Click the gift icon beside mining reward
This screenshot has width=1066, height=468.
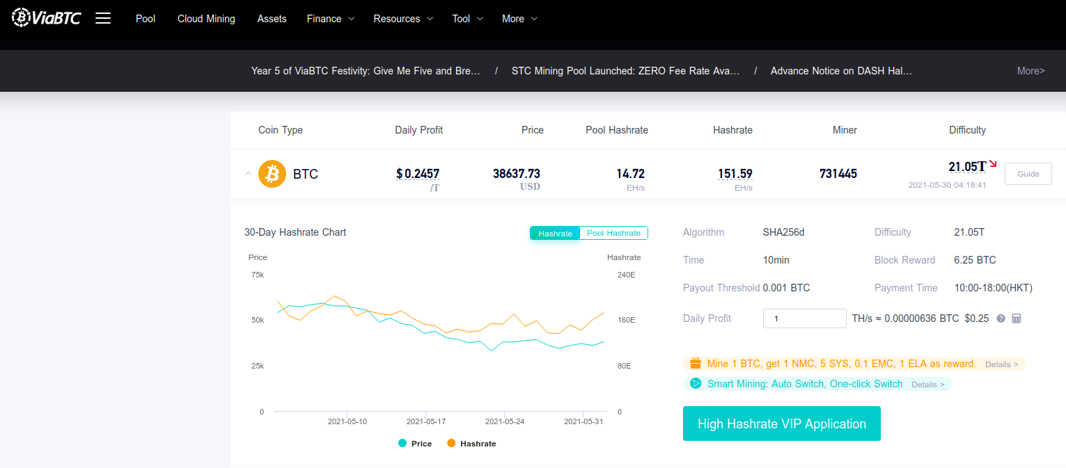(695, 364)
